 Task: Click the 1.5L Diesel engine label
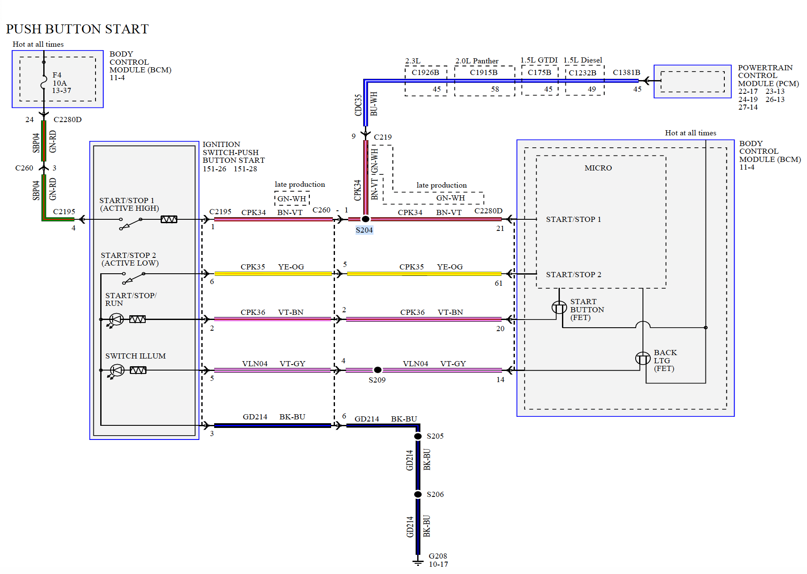click(x=583, y=60)
